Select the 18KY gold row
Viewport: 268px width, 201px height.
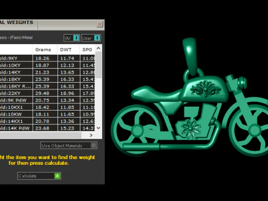[47, 79]
